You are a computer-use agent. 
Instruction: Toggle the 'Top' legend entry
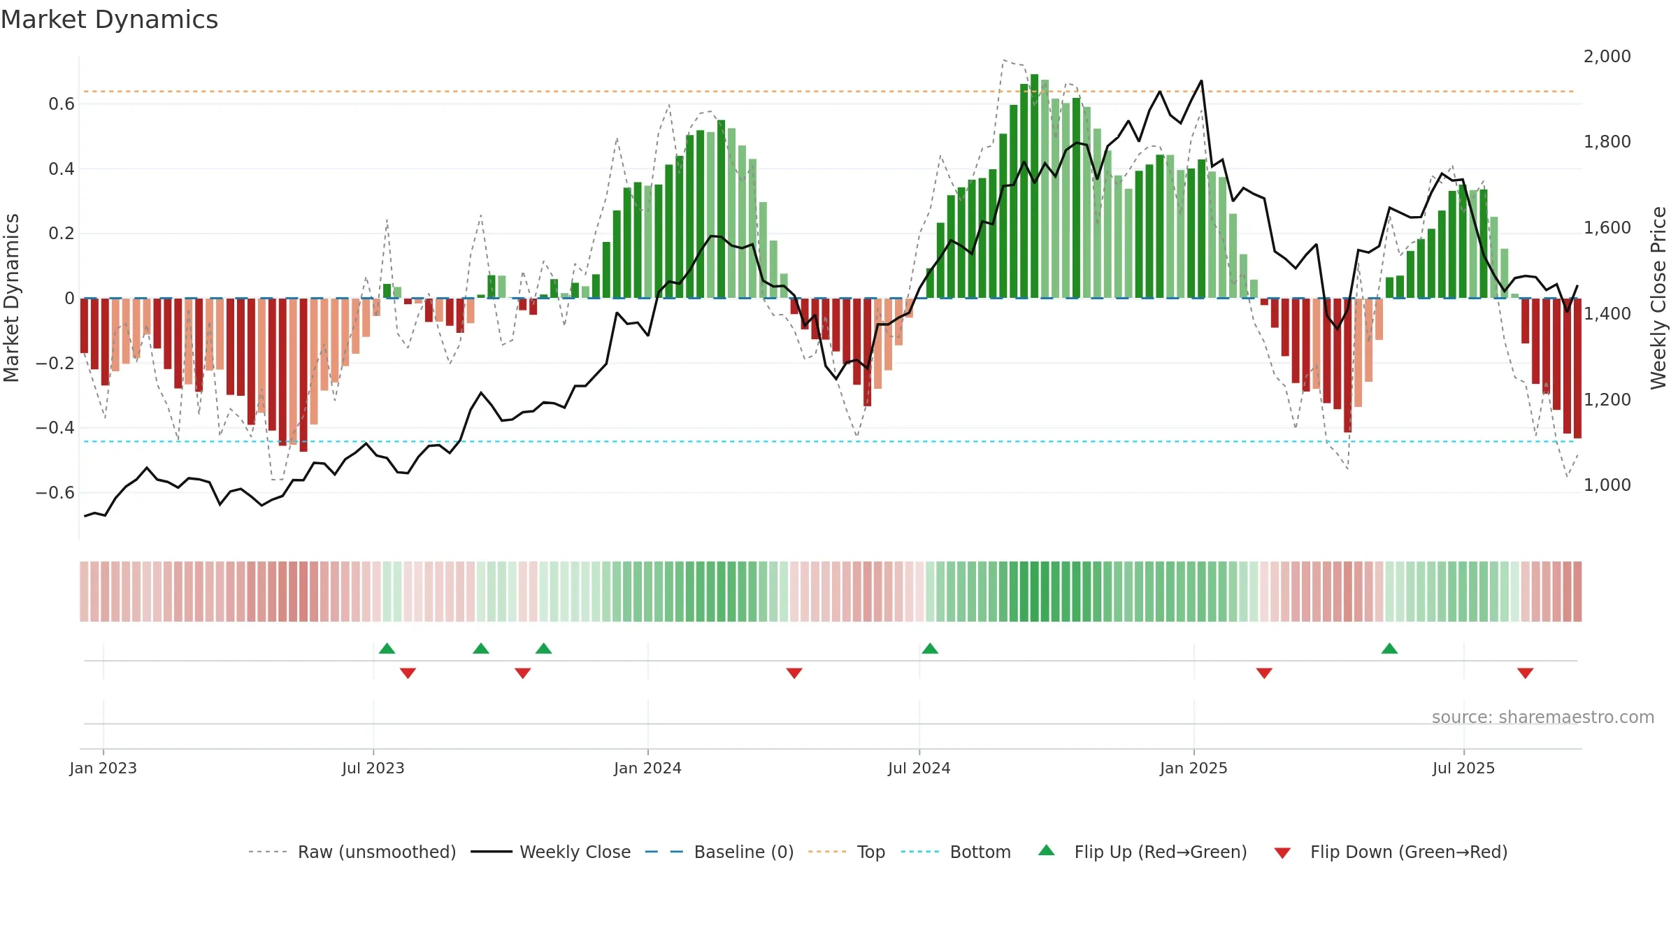(847, 852)
